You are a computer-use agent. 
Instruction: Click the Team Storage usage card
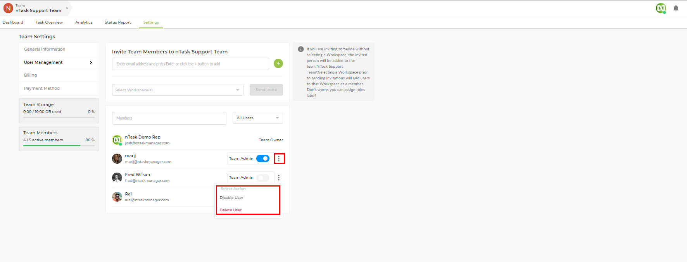(59, 111)
